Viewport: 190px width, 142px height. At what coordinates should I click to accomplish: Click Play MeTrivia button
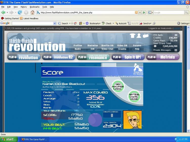[163, 57]
